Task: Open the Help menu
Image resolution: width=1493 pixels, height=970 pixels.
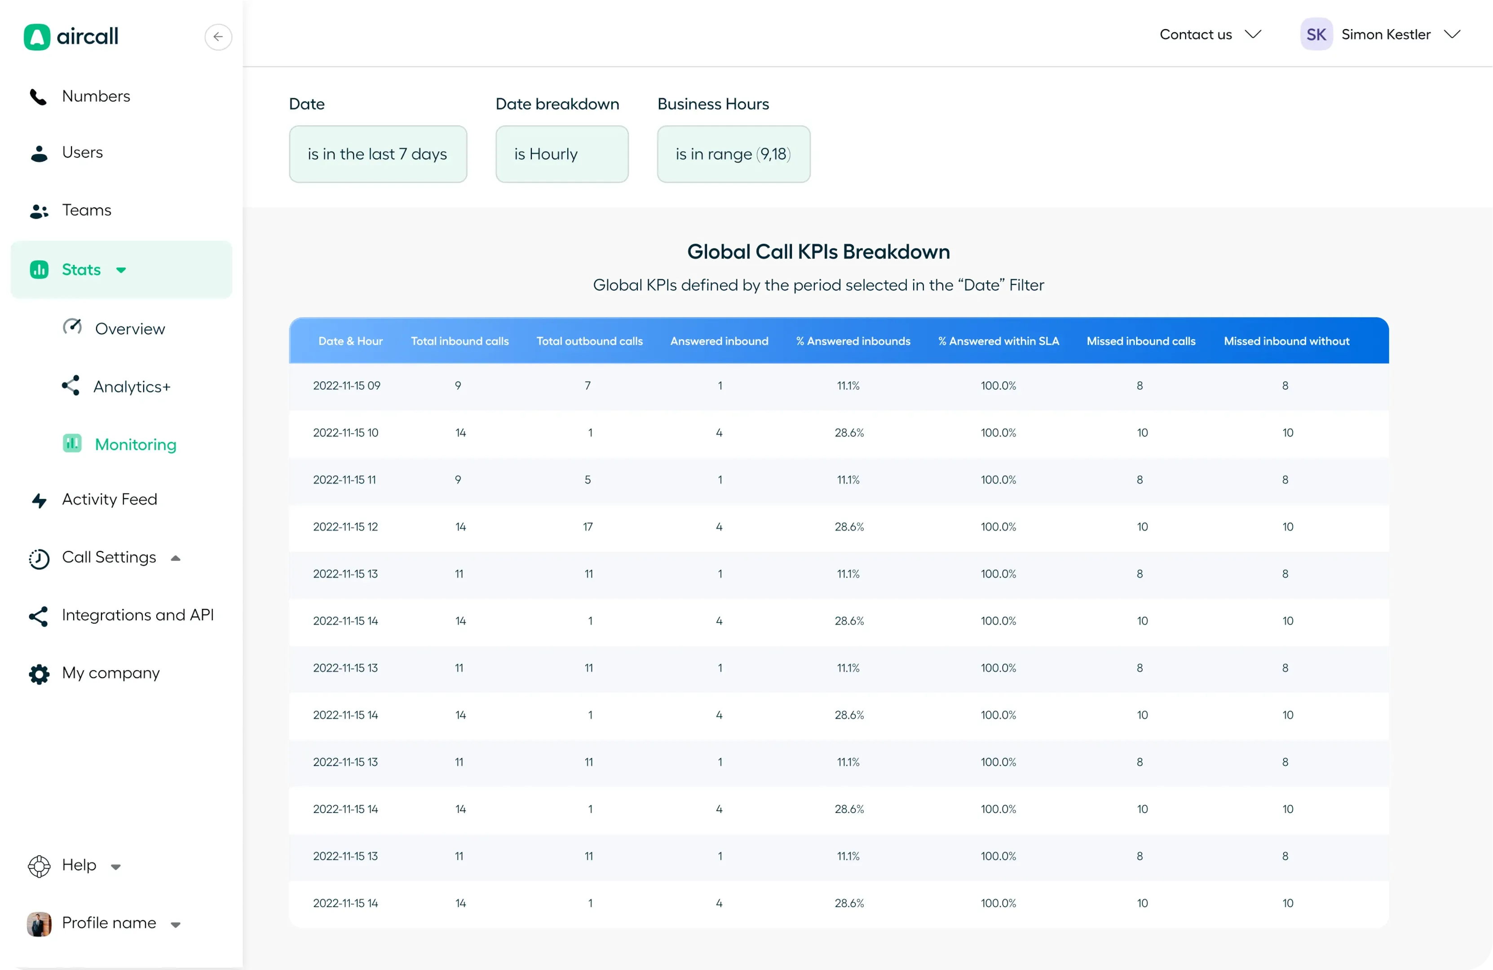Action: click(x=117, y=867)
